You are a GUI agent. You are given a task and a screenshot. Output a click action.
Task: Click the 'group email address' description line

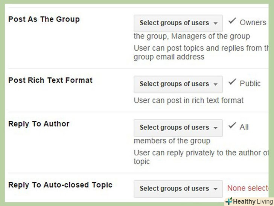click(x=169, y=57)
